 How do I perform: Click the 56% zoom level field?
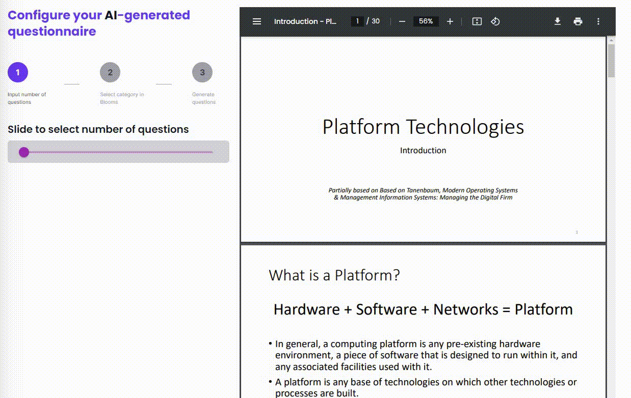[x=426, y=21]
